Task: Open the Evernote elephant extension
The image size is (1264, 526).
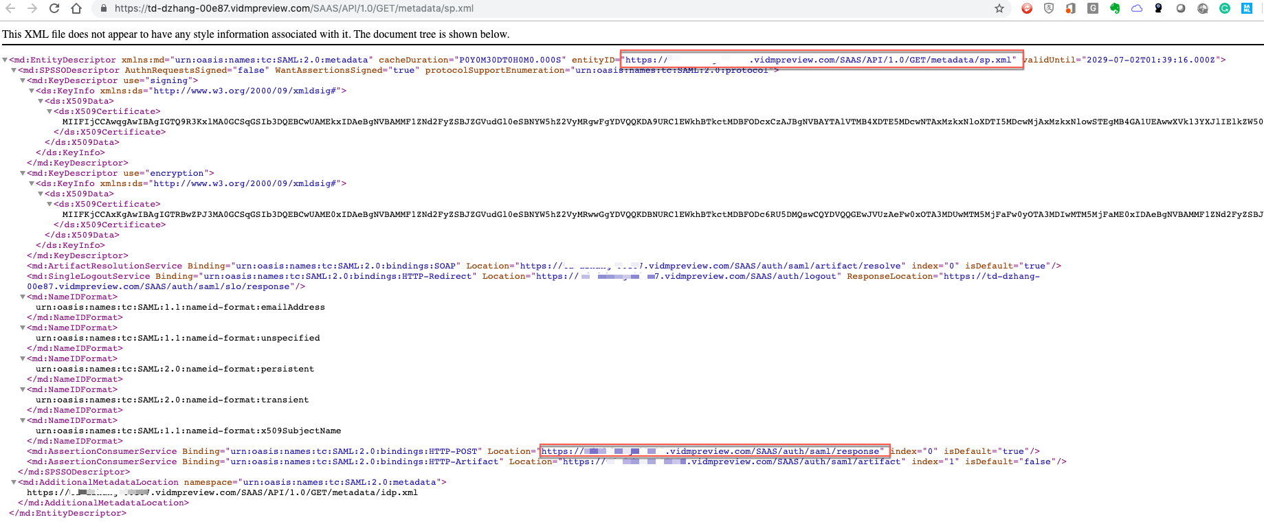Action: click(x=1115, y=8)
